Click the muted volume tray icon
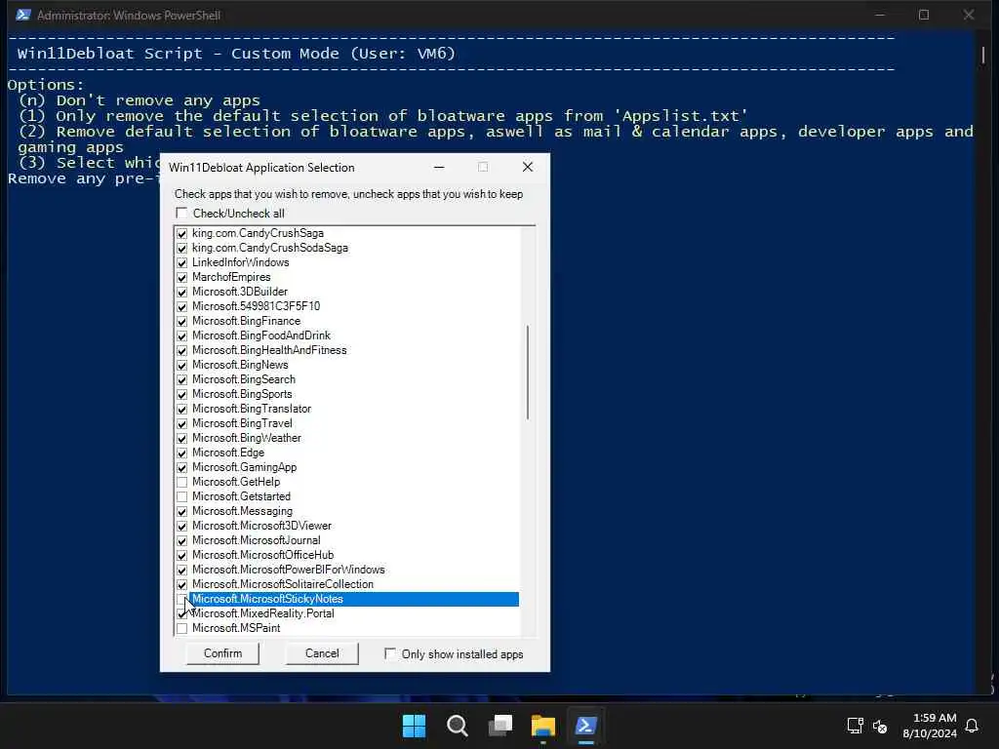The width and height of the screenshot is (999, 749). (x=880, y=726)
